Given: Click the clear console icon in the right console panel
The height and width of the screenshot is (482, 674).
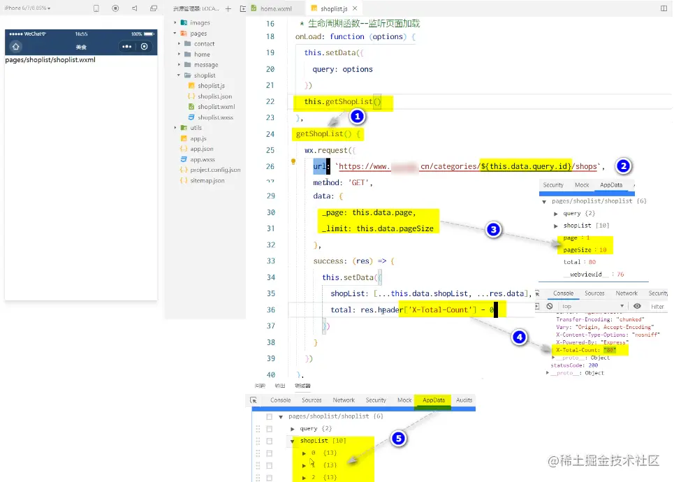Looking at the screenshot, I should point(550,306).
